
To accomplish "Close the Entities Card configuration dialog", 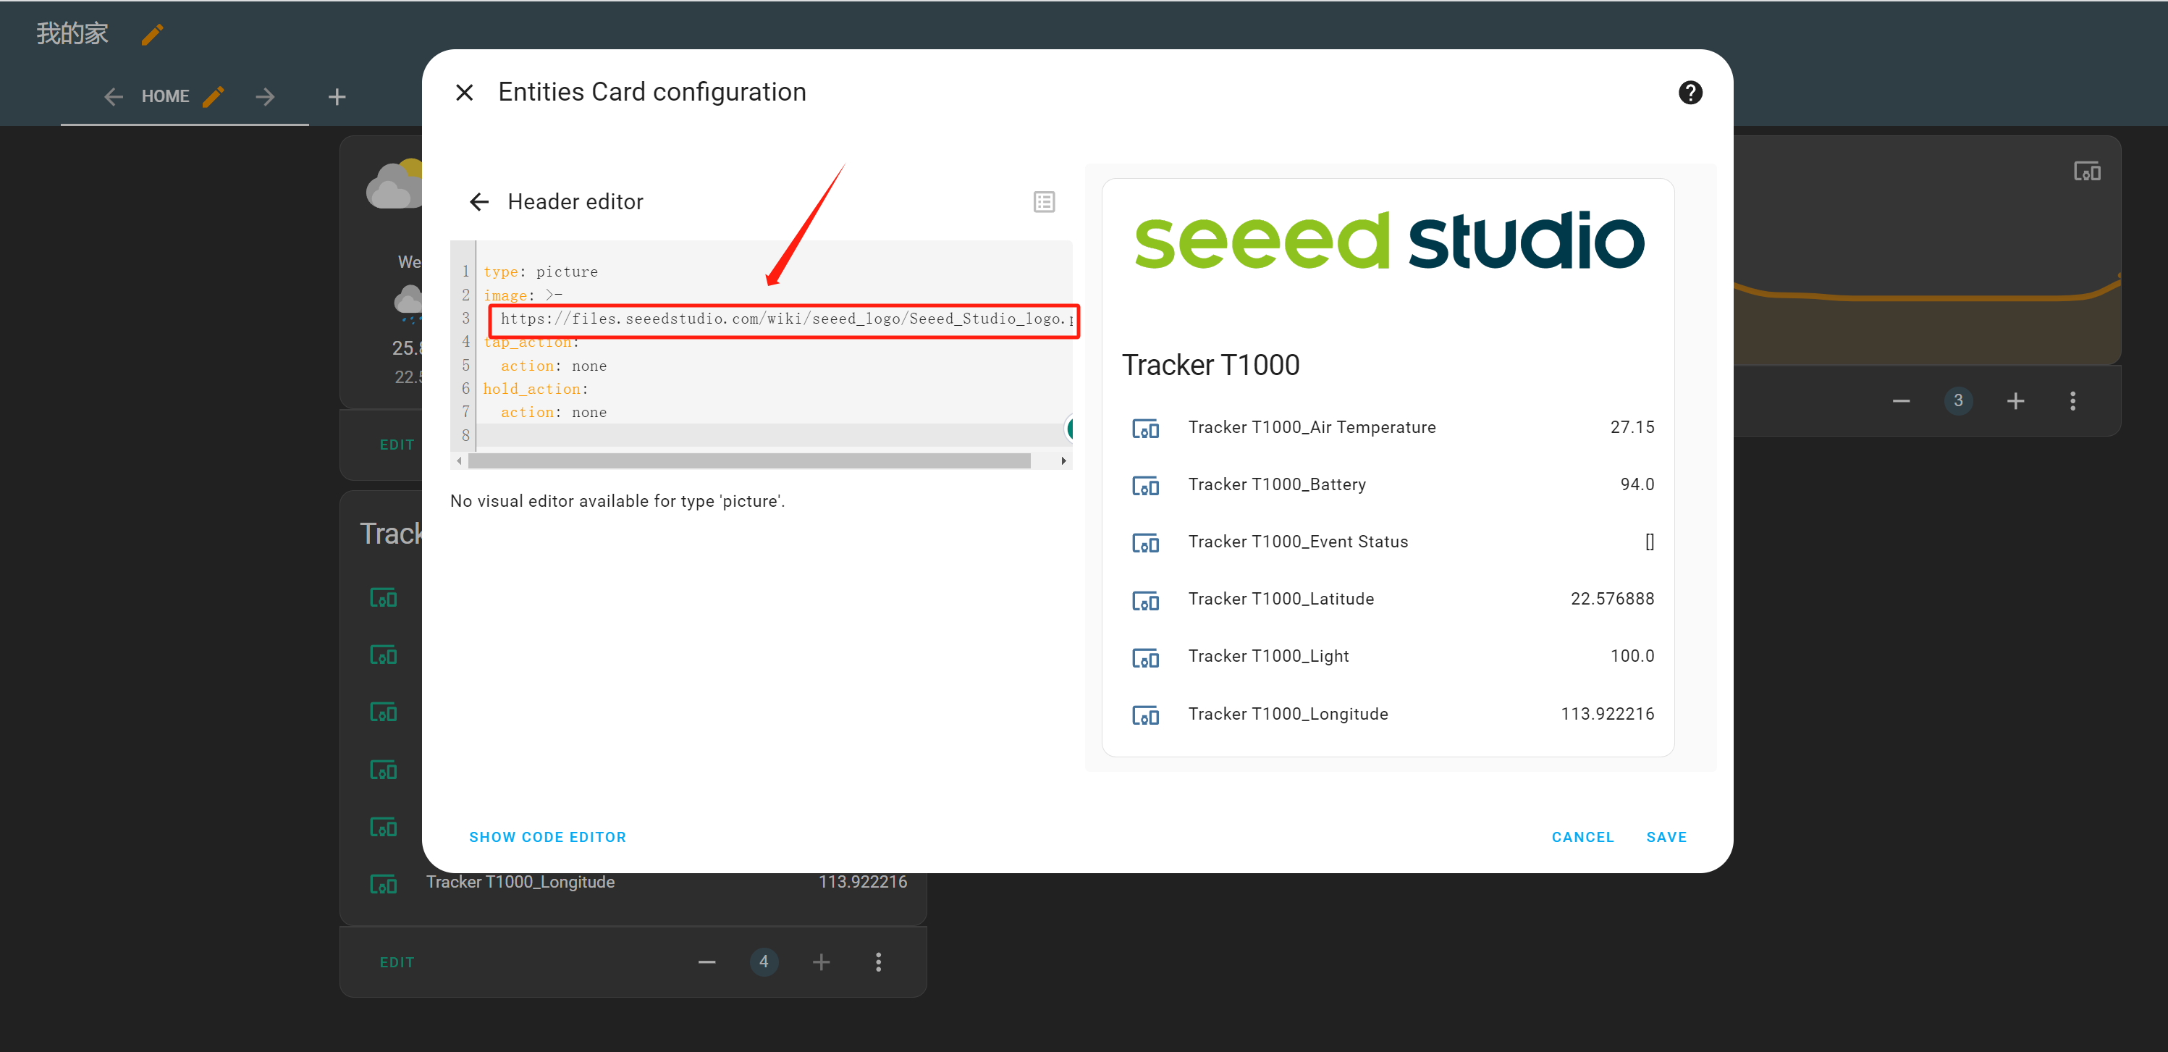I will click(464, 93).
